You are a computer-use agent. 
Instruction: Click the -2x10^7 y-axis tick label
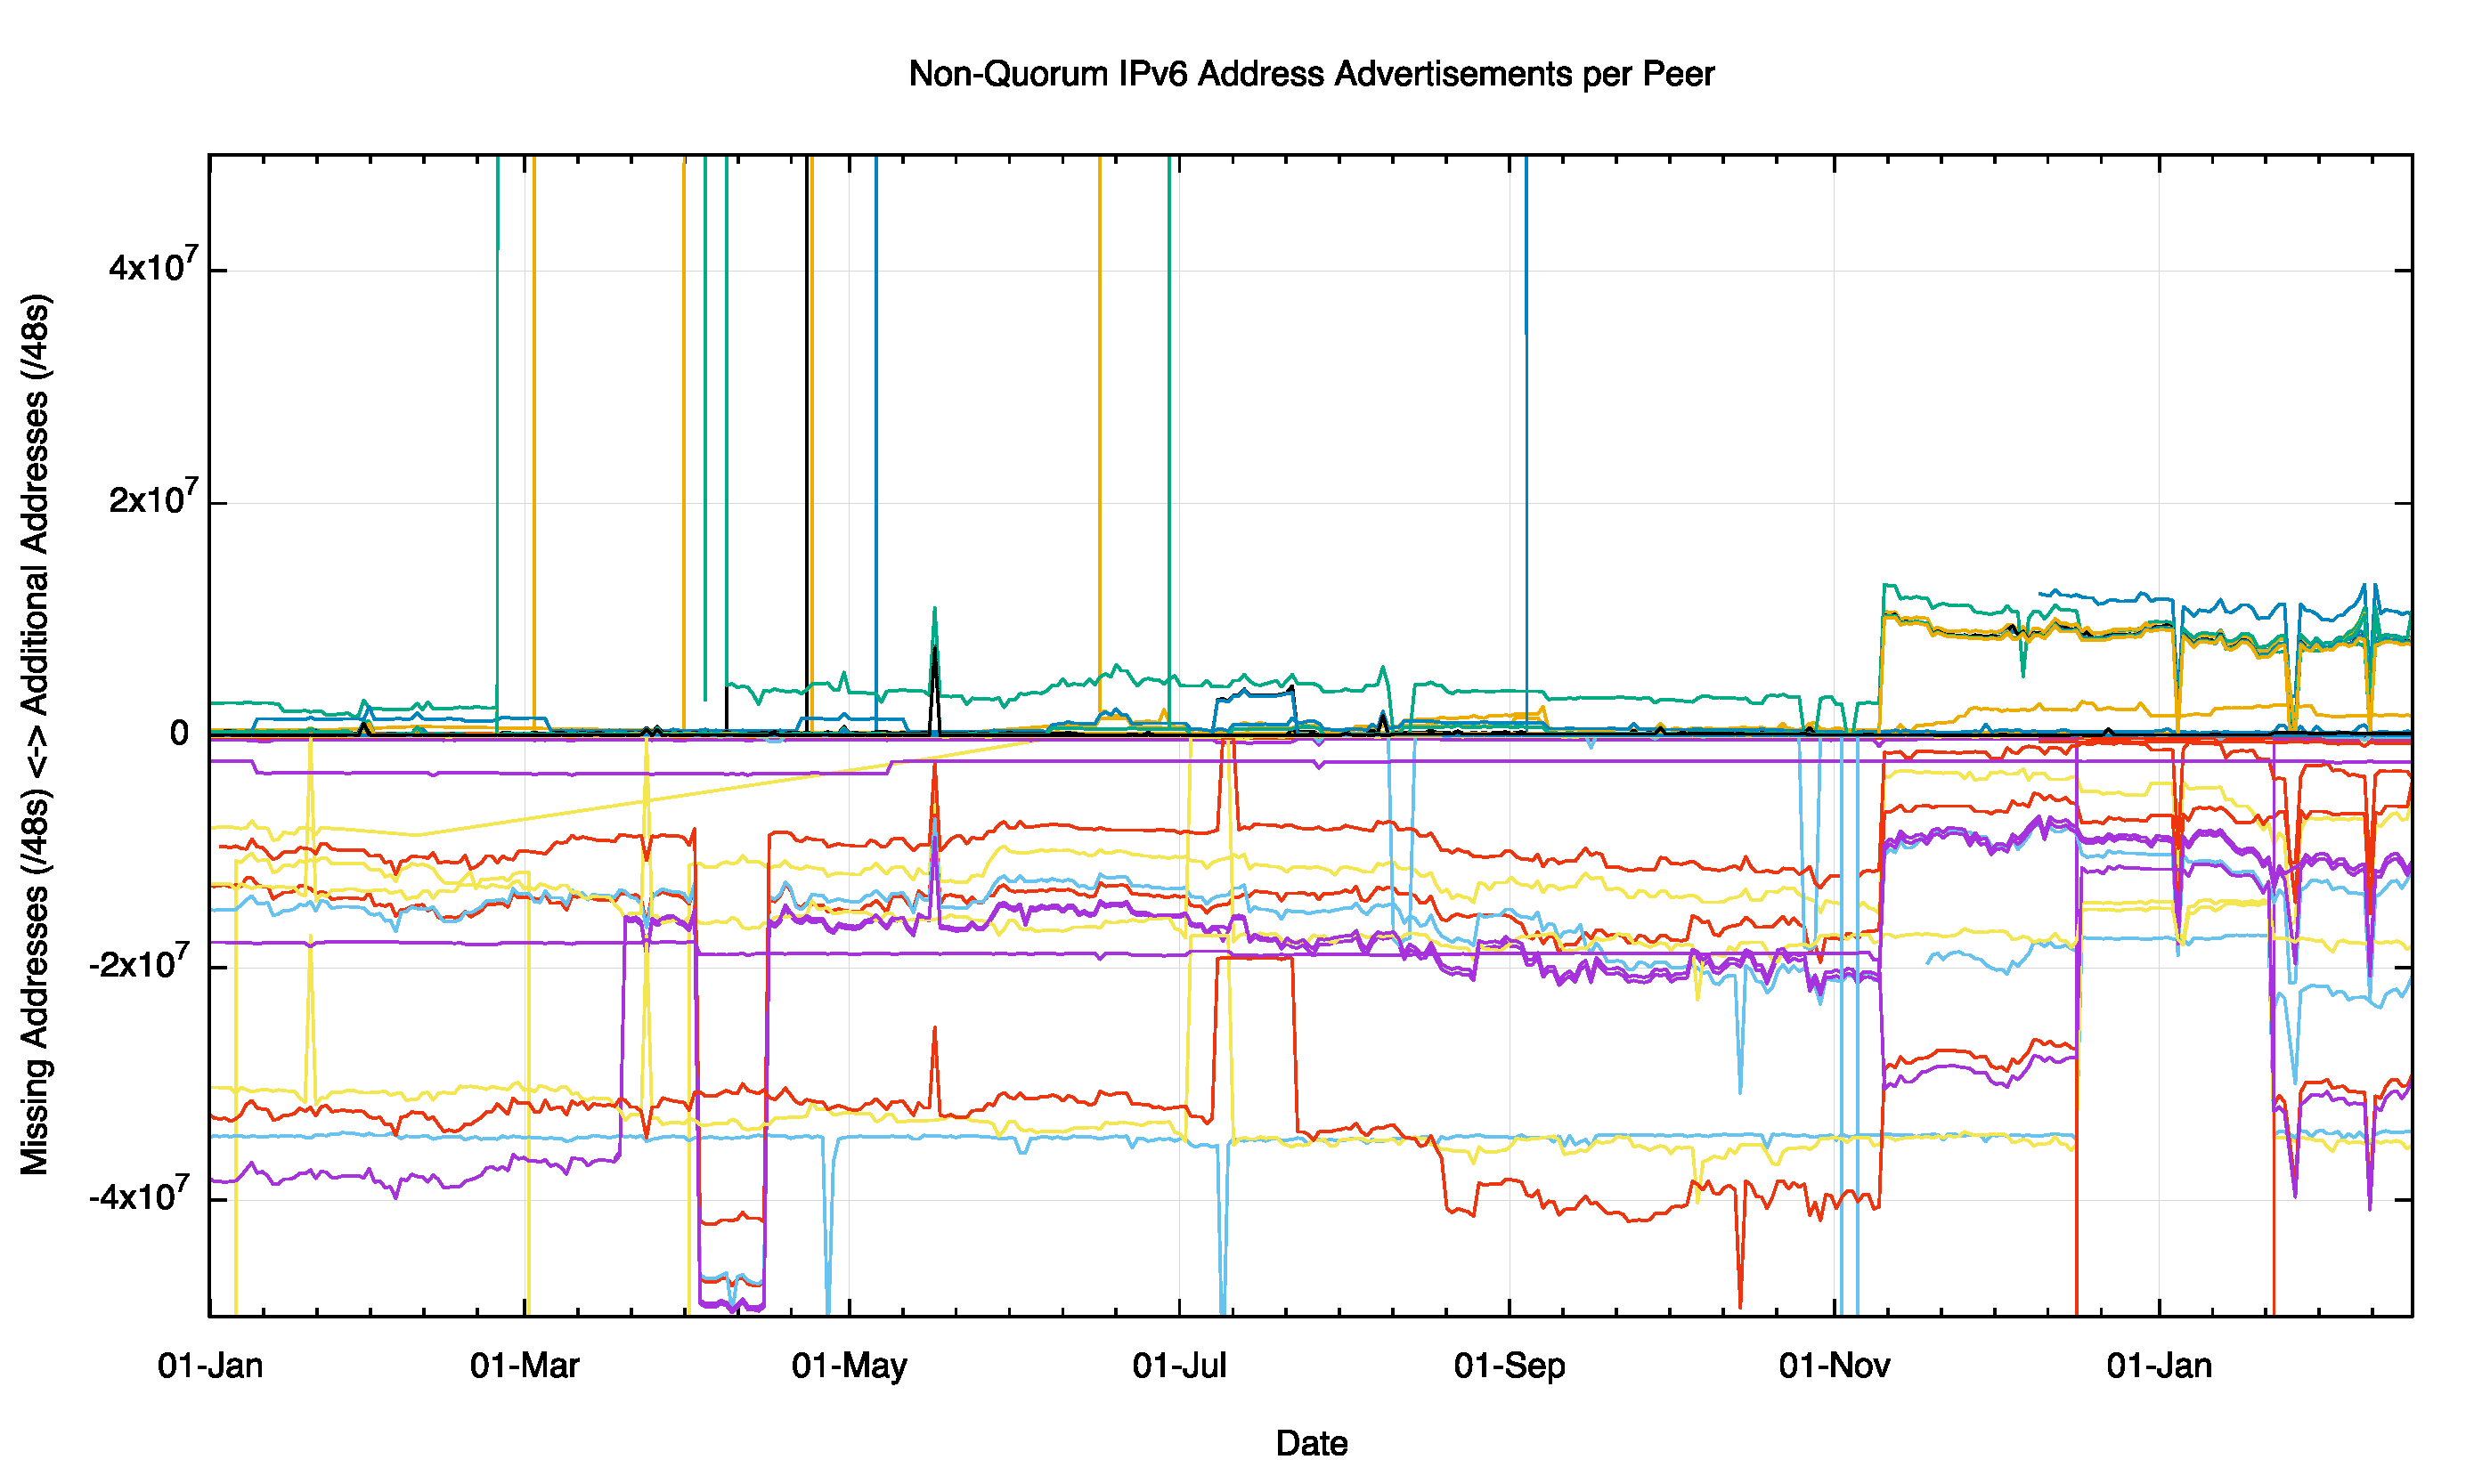(138, 965)
